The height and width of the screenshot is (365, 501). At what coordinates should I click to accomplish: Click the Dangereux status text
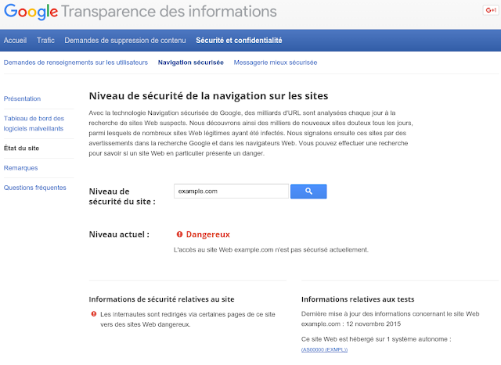click(208, 234)
